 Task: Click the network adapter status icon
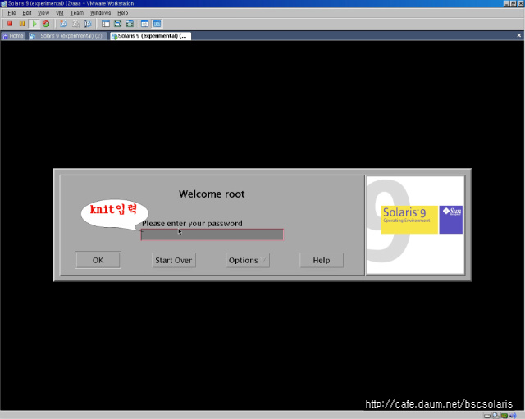click(x=504, y=416)
